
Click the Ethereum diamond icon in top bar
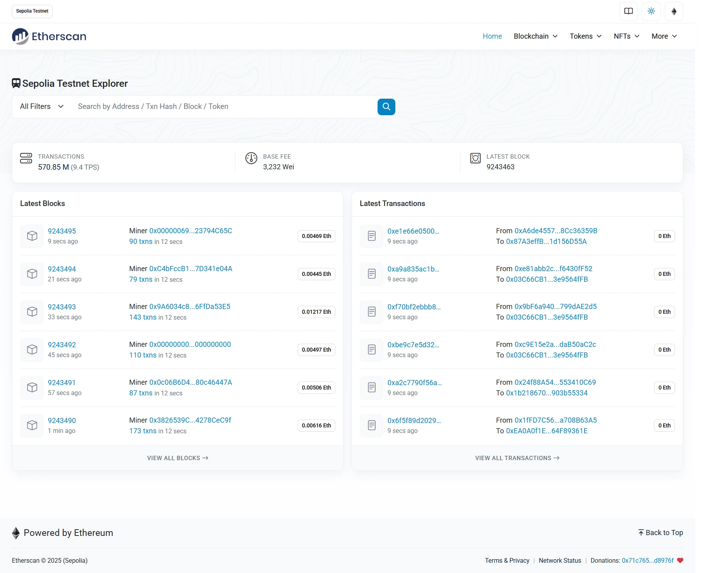tap(674, 11)
